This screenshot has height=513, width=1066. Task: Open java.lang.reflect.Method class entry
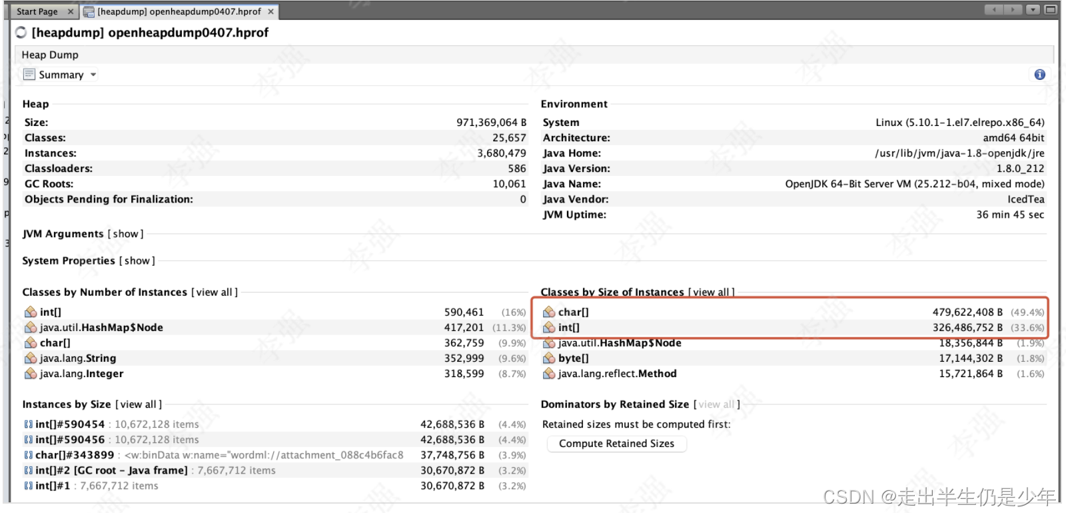[x=618, y=374]
